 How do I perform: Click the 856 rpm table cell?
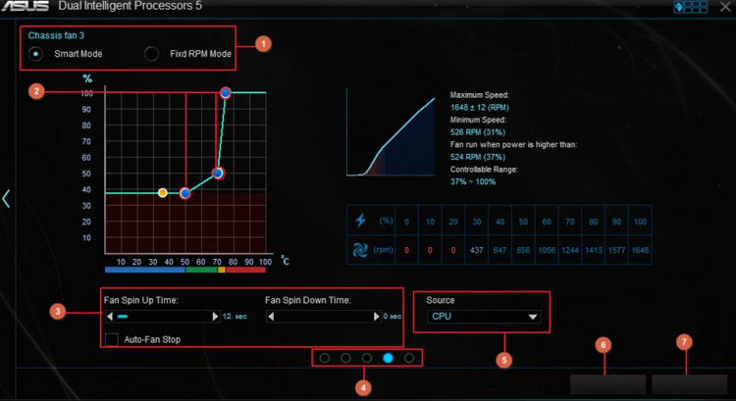[x=523, y=250]
